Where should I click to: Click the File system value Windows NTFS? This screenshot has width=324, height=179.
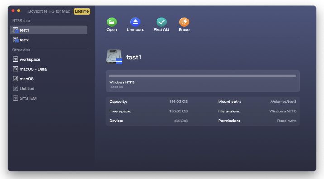tap(283, 111)
